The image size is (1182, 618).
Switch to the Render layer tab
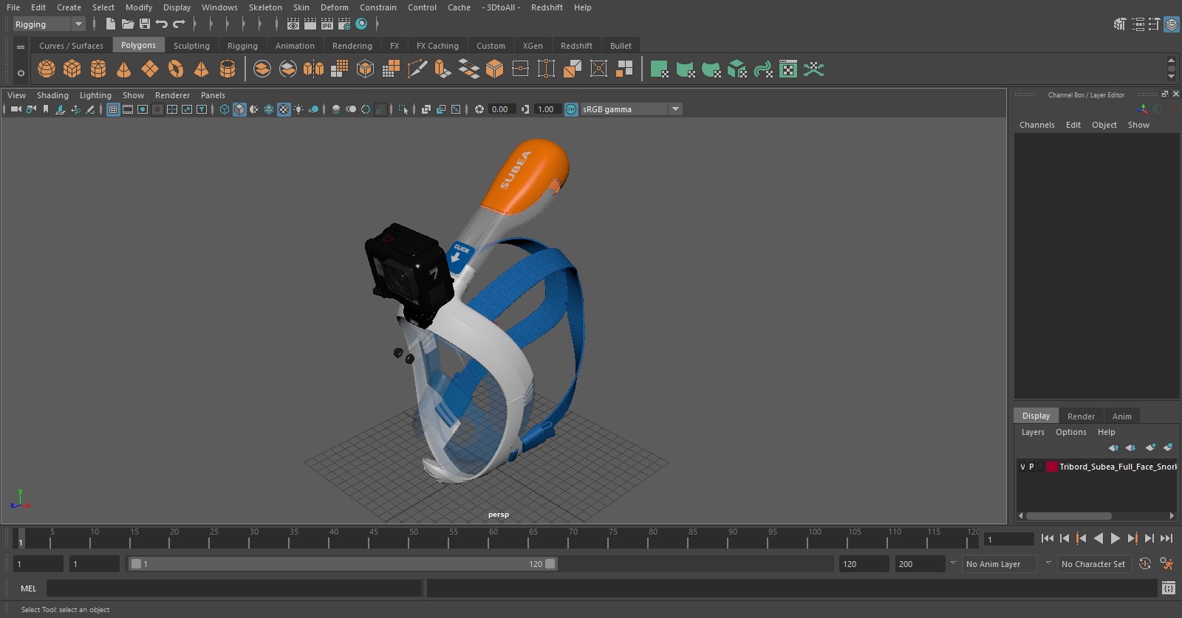pos(1081,416)
